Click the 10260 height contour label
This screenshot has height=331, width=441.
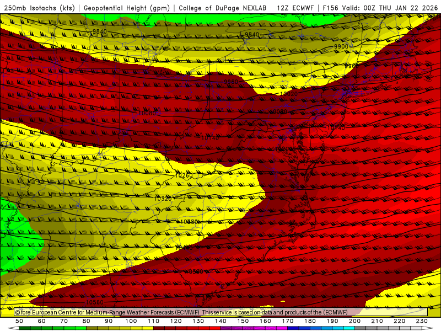coord(184,175)
